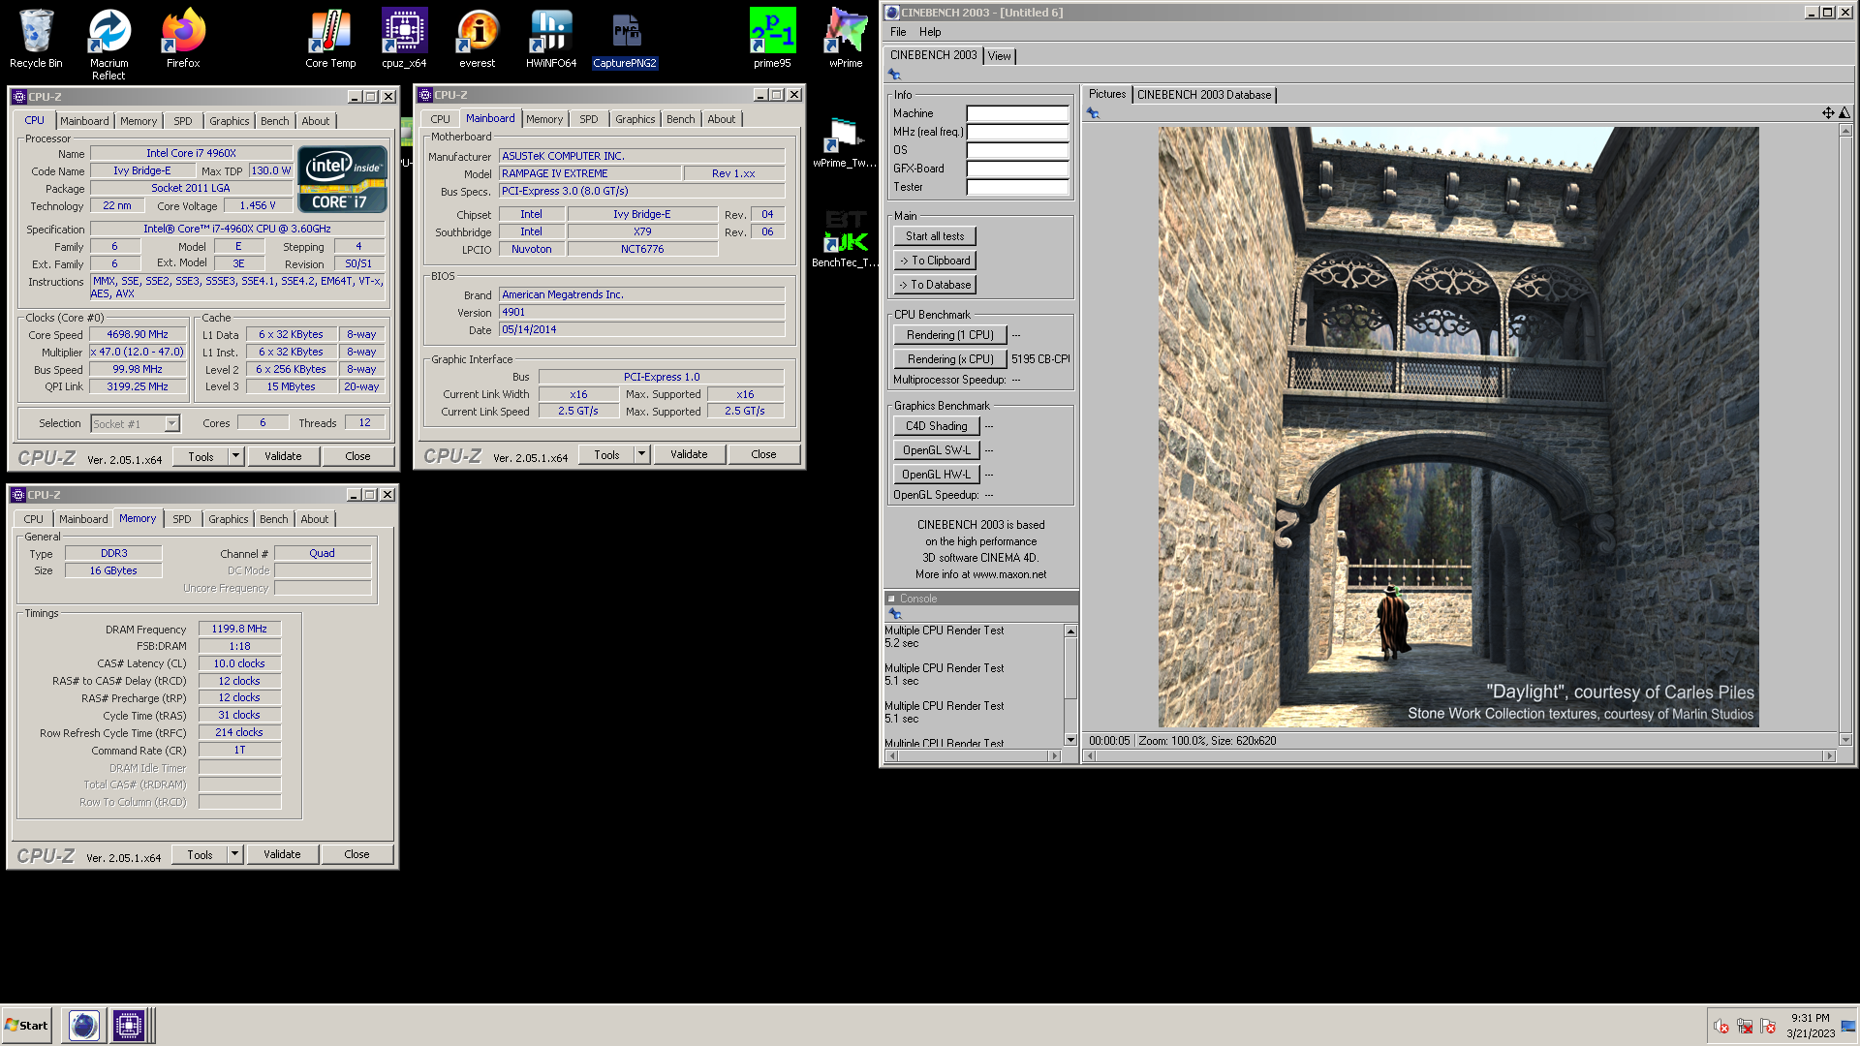Launch prime95 desktop icon
Screen dimensions: 1860x1046
coord(772,39)
